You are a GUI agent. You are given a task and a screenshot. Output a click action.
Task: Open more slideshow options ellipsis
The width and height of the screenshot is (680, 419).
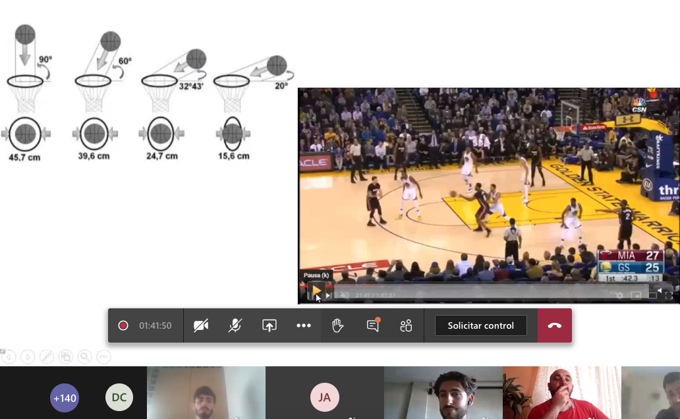[x=103, y=357]
